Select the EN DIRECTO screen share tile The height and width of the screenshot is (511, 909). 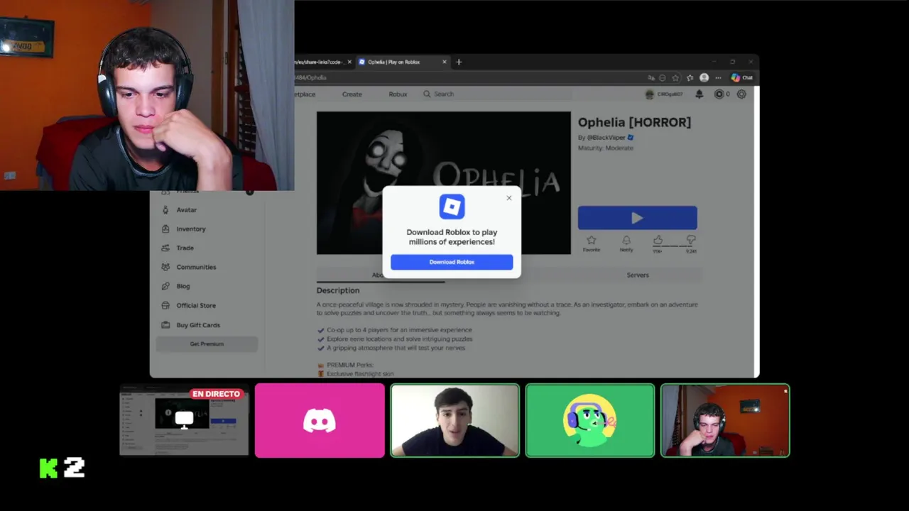(185, 421)
